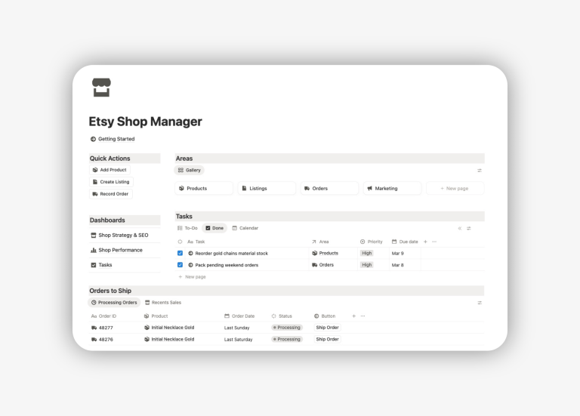Open the Orders area card

coord(329,188)
